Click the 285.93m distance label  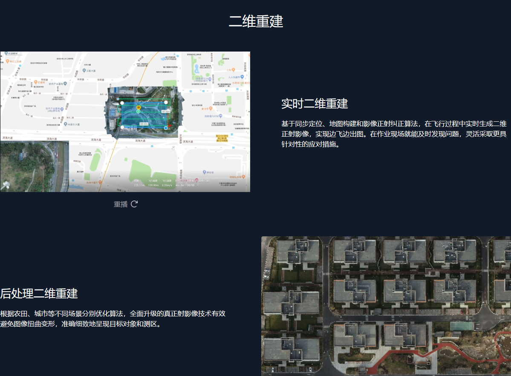point(143,124)
